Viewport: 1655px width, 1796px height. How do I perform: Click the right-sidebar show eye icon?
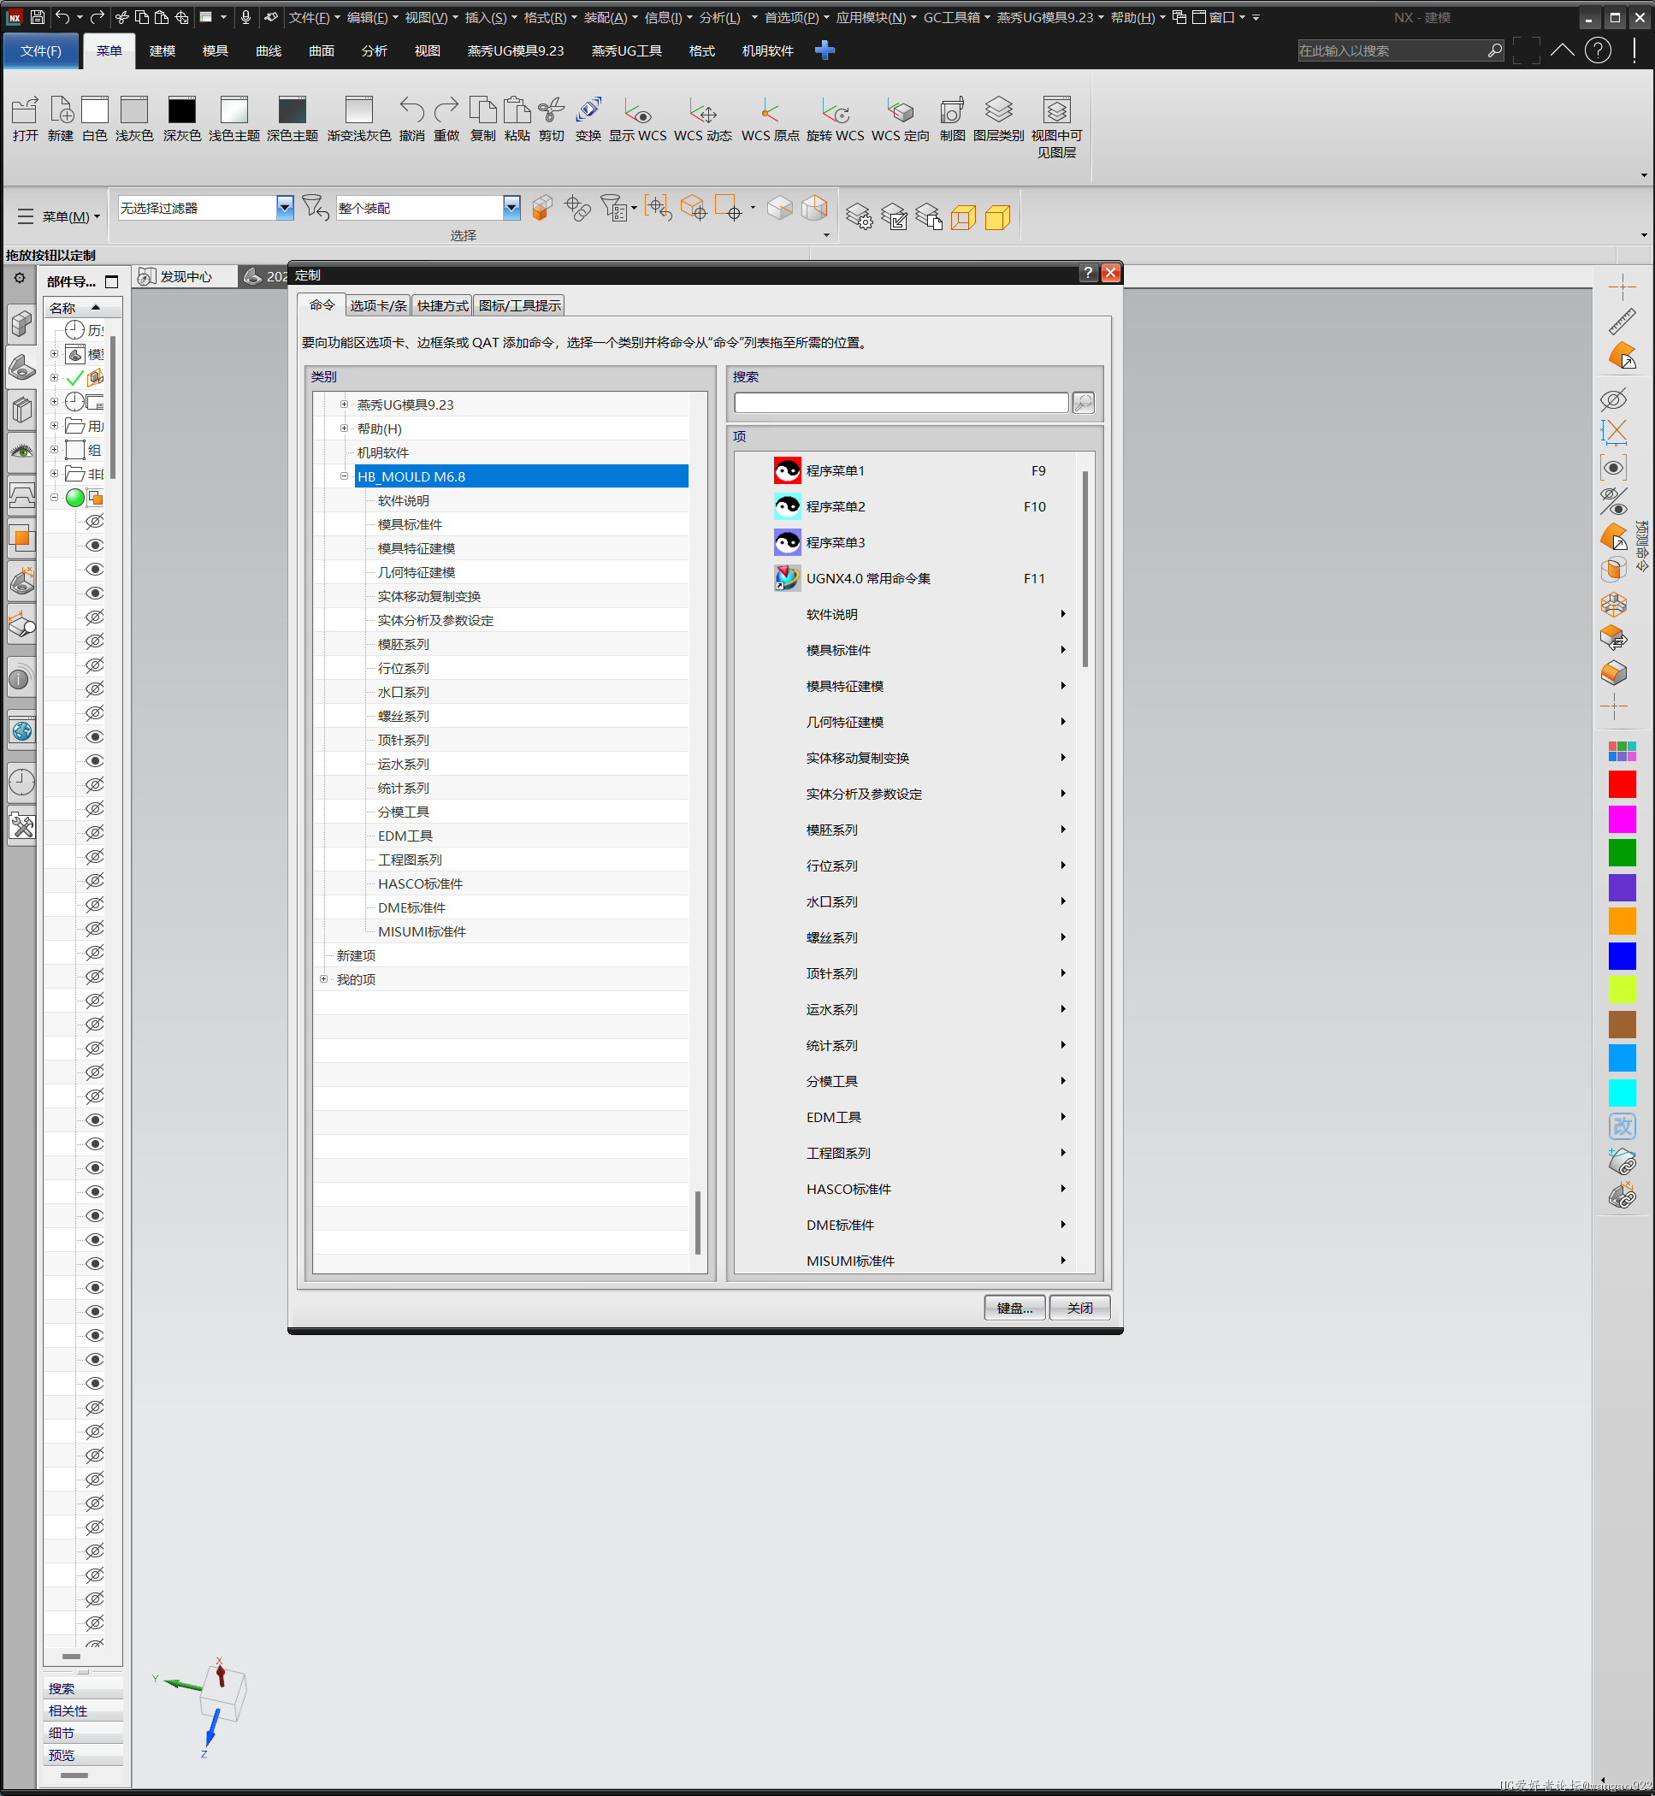(1614, 467)
